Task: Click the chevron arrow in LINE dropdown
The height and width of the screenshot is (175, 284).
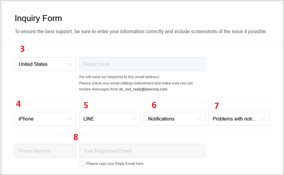Action: pyautogui.click(x=135, y=119)
